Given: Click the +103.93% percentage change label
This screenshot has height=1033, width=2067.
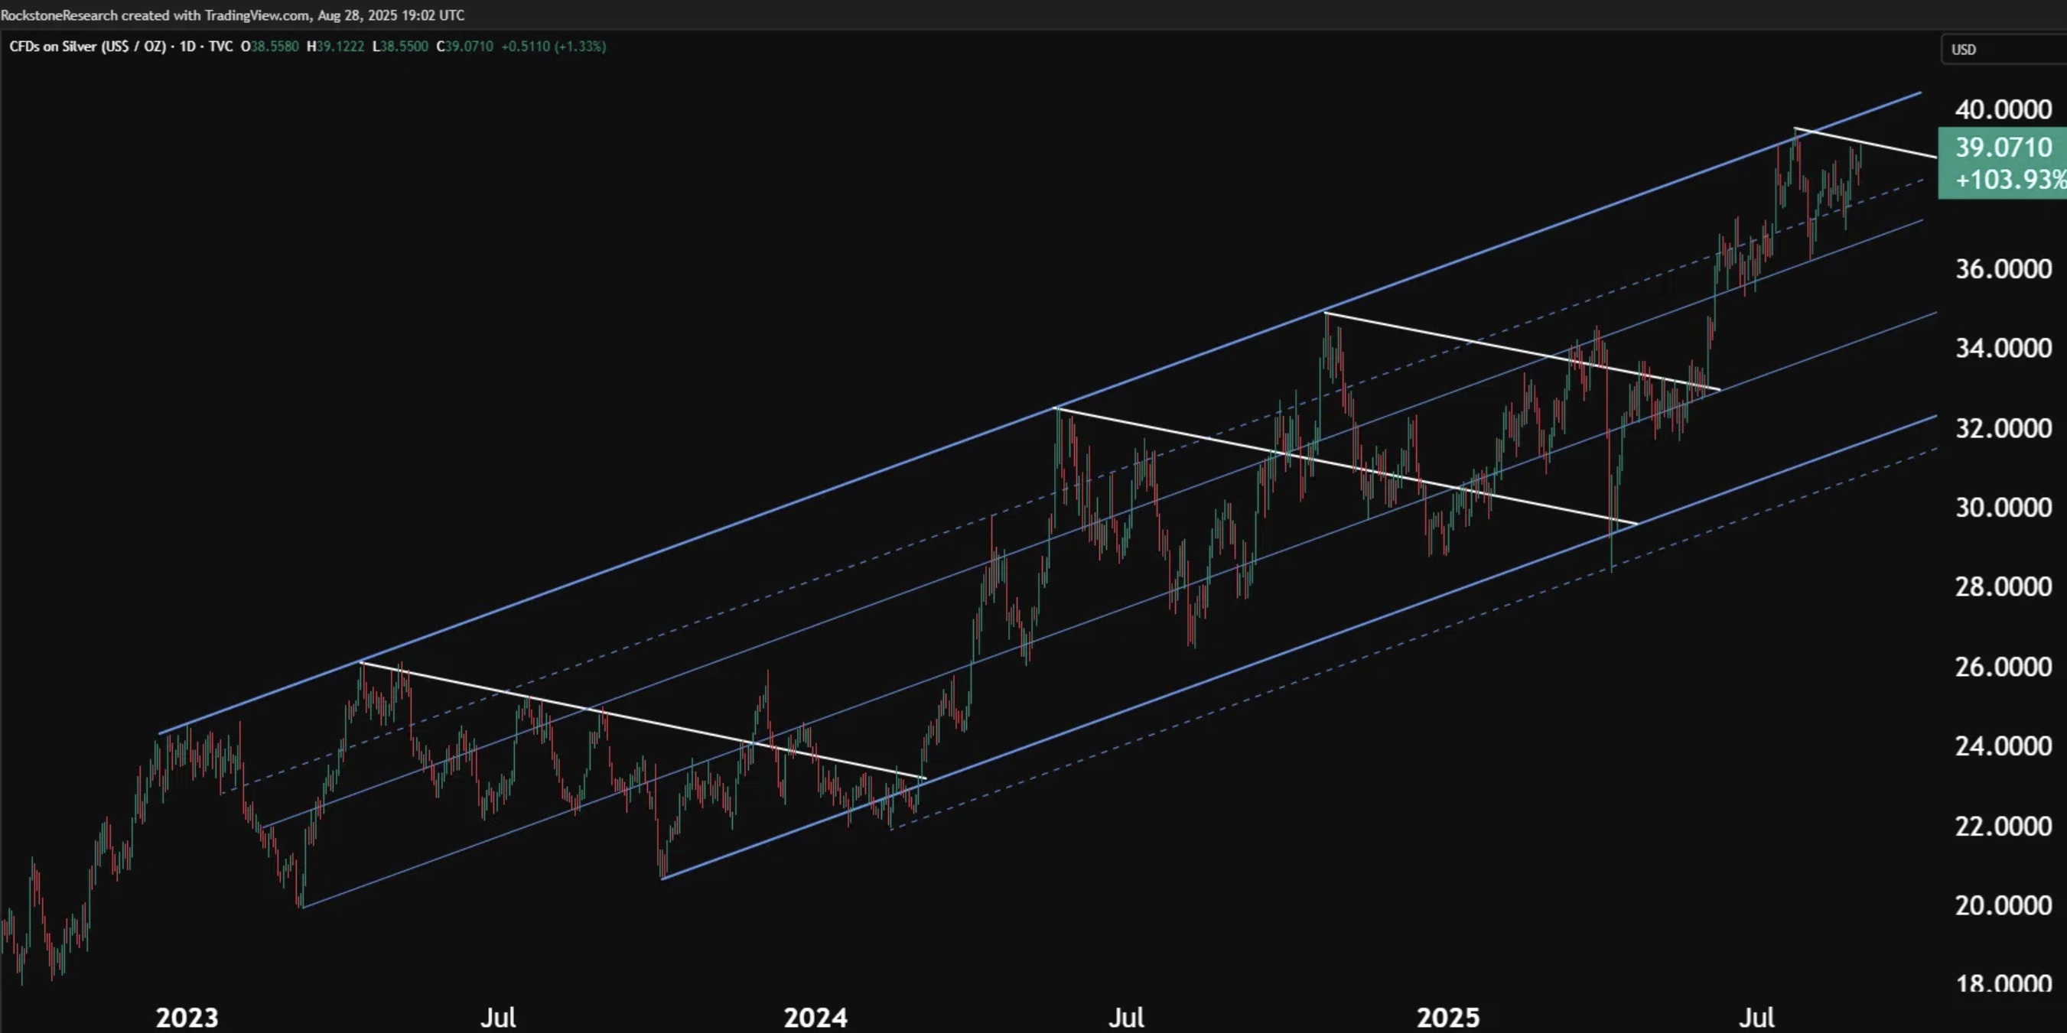Looking at the screenshot, I should pos(2009,179).
